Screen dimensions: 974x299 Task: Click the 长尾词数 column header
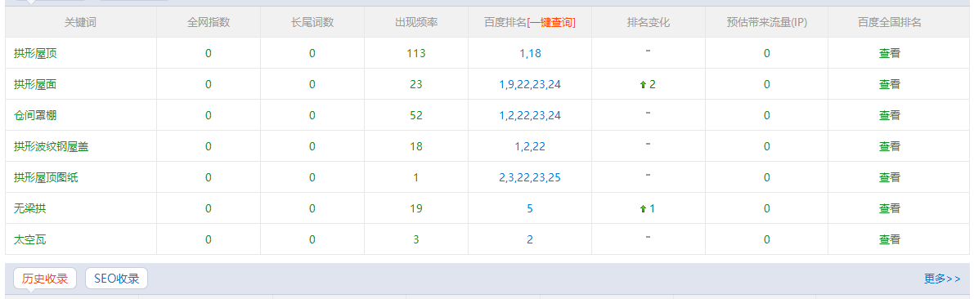[x=312, y=22]
